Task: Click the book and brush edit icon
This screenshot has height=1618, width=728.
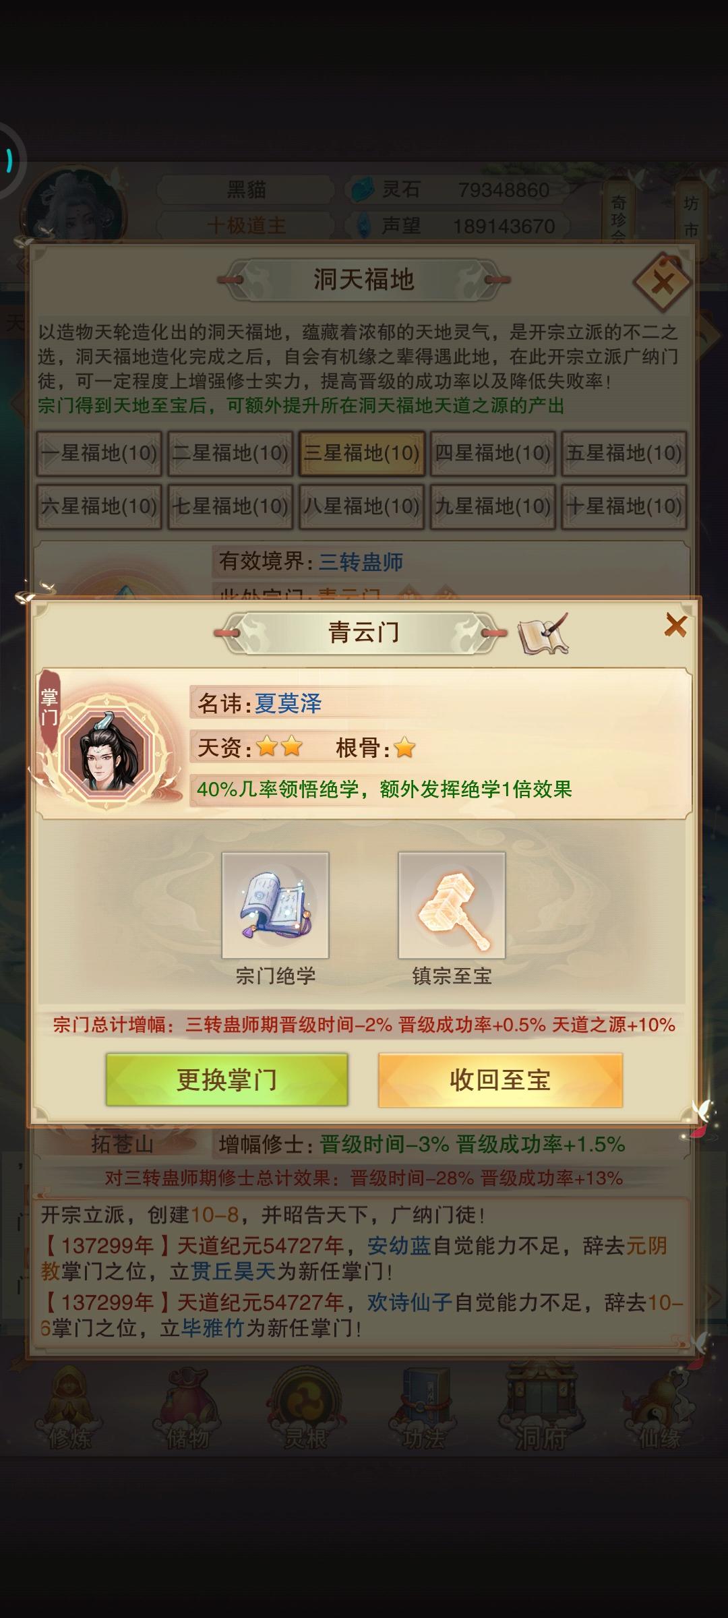Action: [x=543, y=633]
